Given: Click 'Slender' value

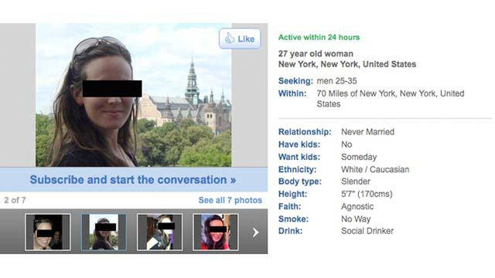Looking at the screenshot, I should coord(356,181).
